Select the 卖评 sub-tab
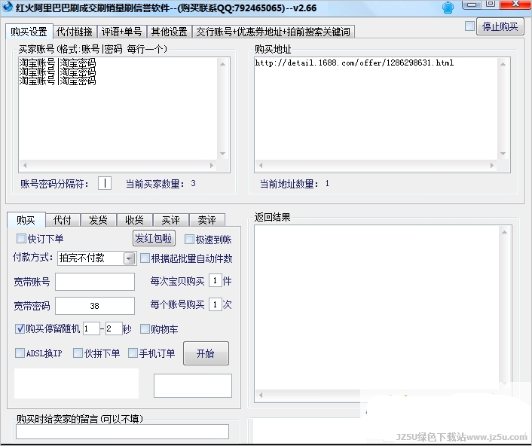 point(207,220)
